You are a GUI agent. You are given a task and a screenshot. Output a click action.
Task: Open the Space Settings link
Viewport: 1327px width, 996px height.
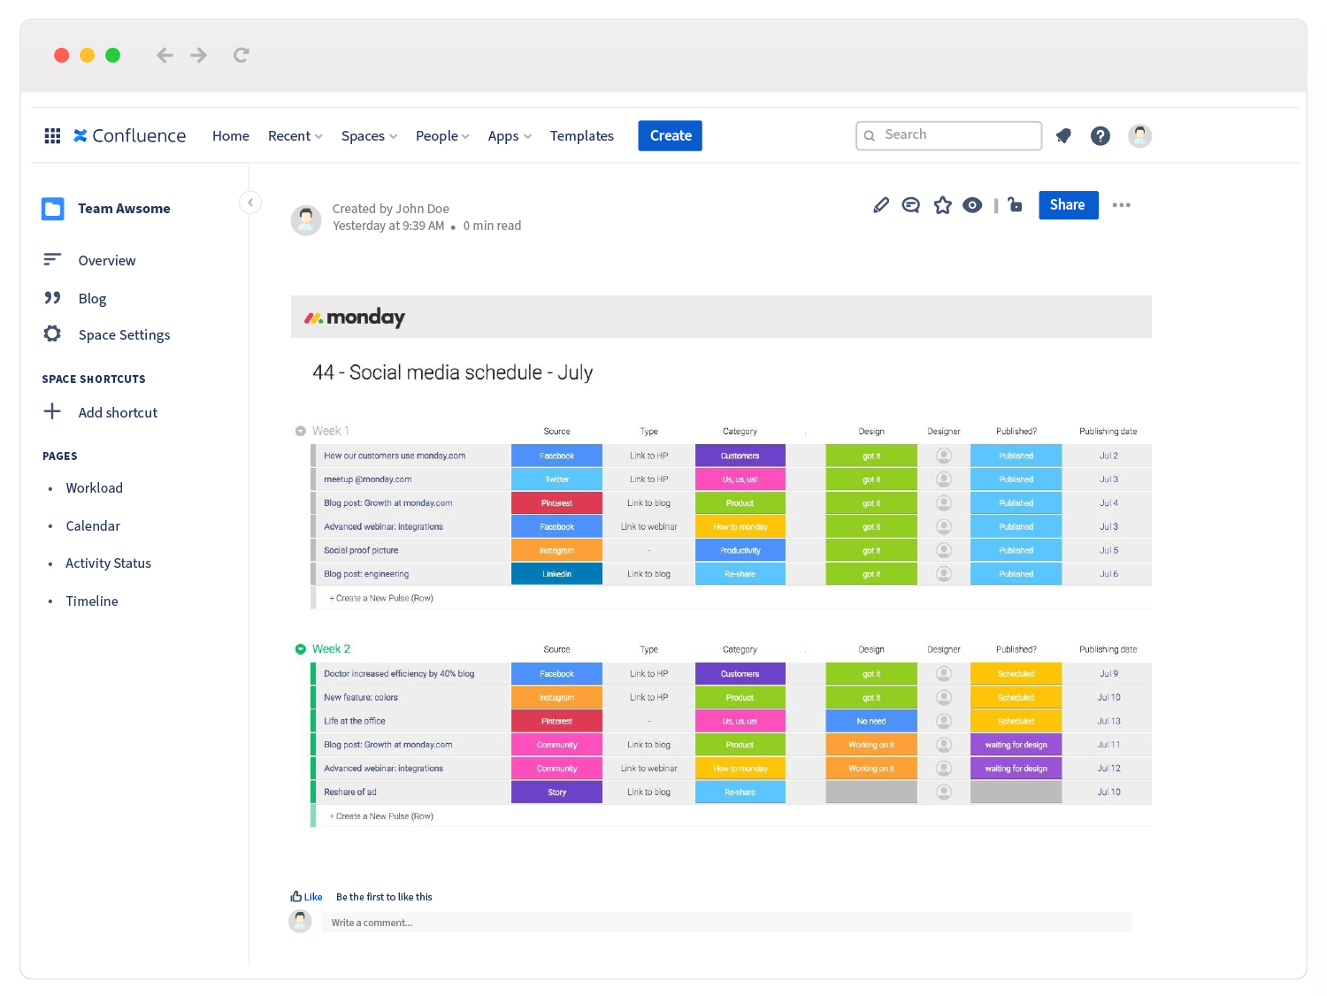point(124,335)
